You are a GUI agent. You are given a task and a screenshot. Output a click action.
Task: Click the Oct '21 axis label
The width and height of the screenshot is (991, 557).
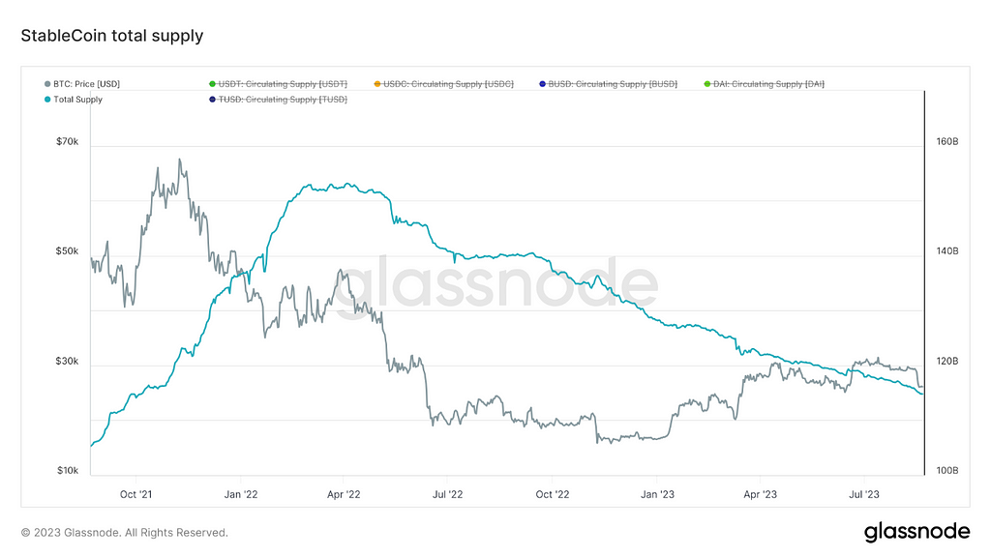(135, 494)
